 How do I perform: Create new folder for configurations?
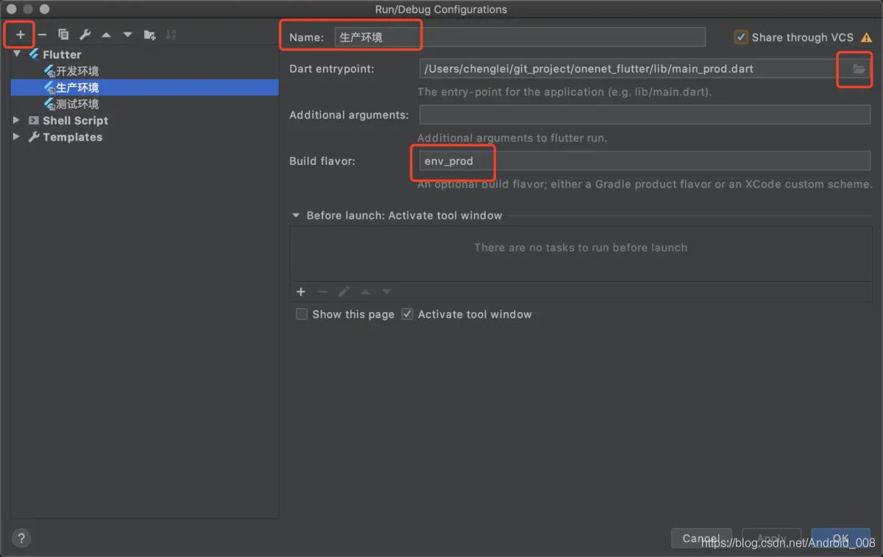[x=149, y=35]
